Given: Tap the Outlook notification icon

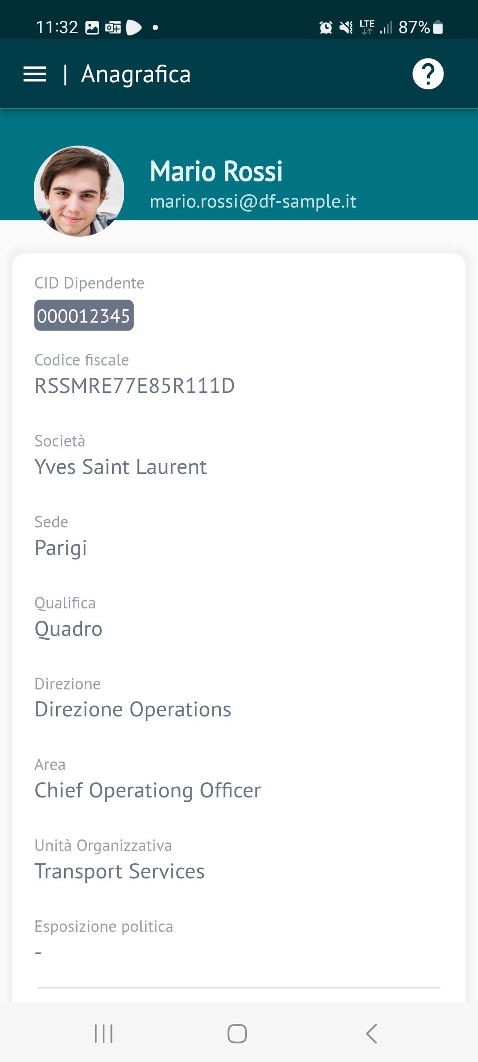Looking at the screenshot, I should point(113,28).
